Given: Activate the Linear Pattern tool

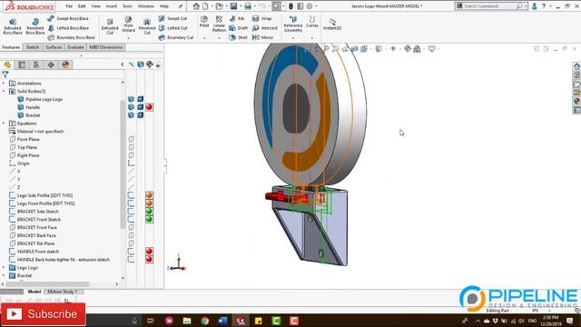Looking at the screenshot, I should coord(219,24).
